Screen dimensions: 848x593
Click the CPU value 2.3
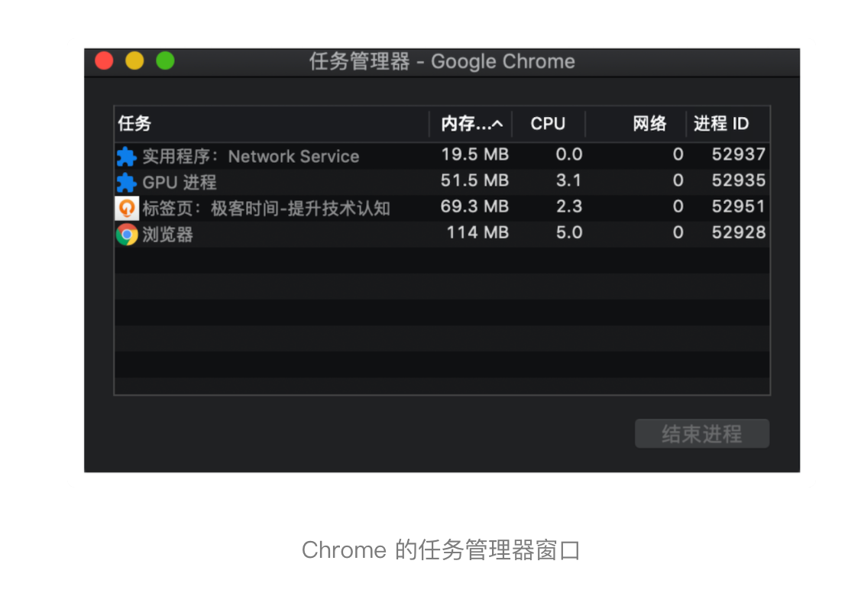pyautogui.click(x=569, y=206)
